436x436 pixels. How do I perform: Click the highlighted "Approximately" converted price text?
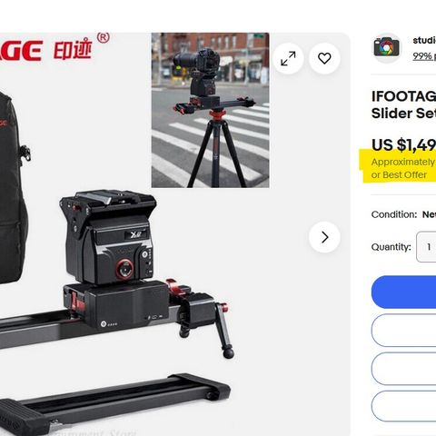click(x=403, y=163)
